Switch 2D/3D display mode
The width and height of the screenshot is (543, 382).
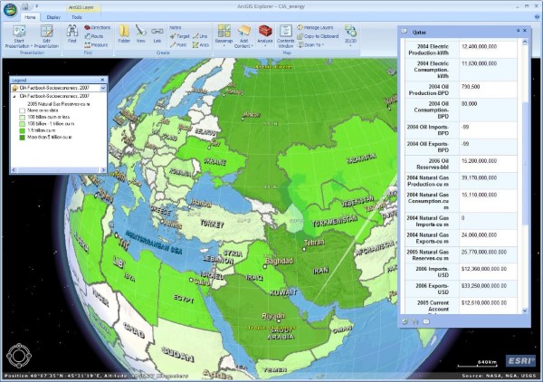[350, 35]
